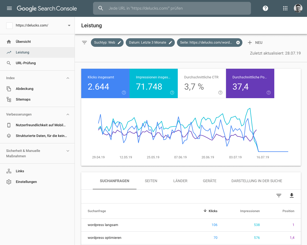Switch to the SEITEN tab
This screenshot has width=307, height=245.
[x=151, y=181]
